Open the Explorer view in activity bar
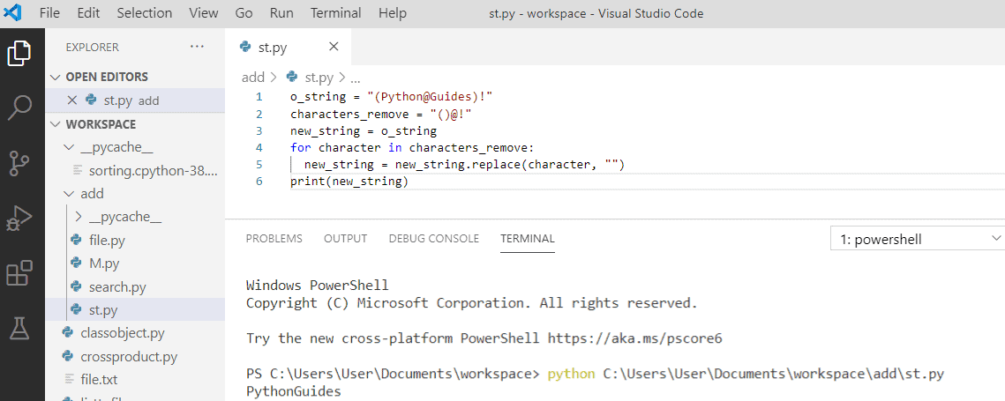This screenshot has height=401, width=1005. [x=19, y=53]
